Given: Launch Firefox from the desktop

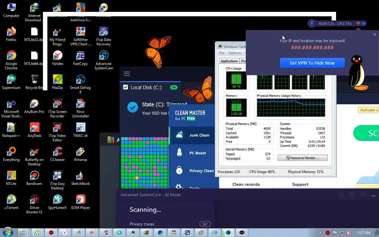Looking at the screenshot, I should coord(11,34).
